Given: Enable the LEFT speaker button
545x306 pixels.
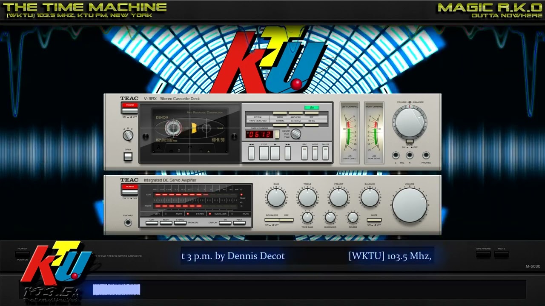Looking at the screenshot, I should coord(152,223).
